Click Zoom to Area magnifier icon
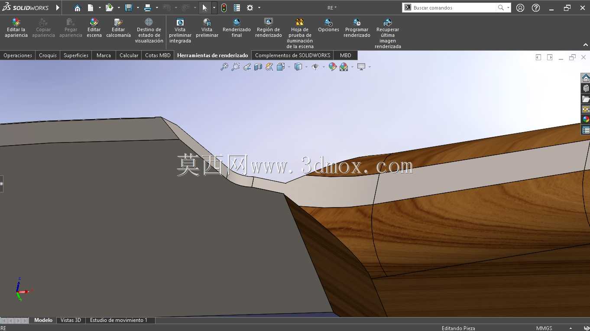 click(x=235, y=67)
